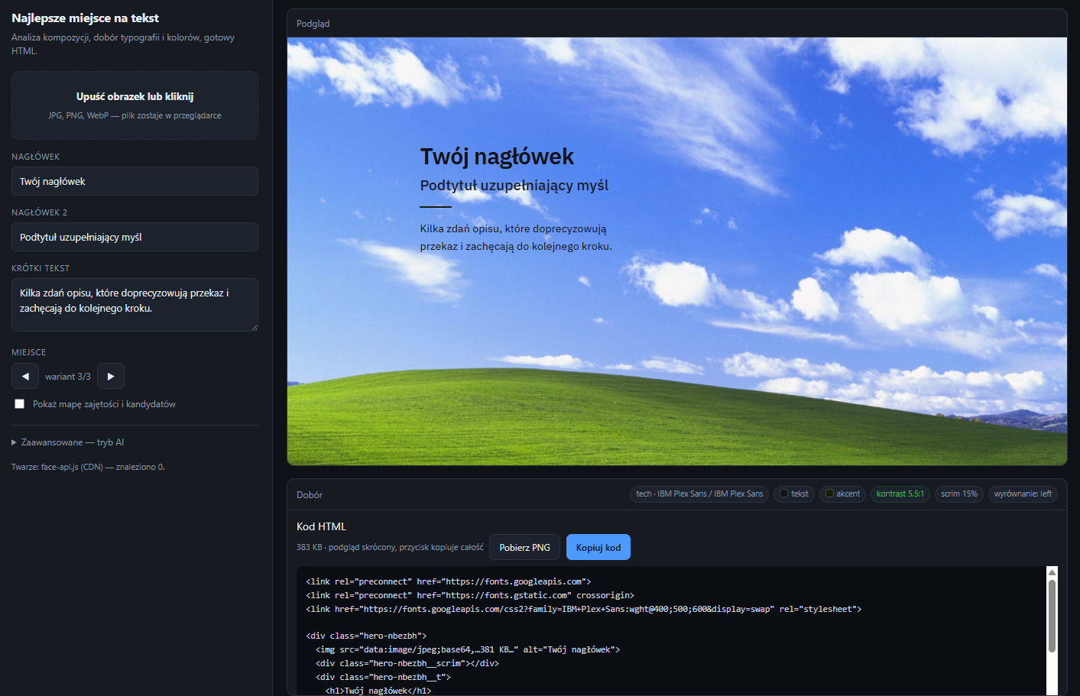This screenshot has width=1080, height=696.
Task: Click the wariant 3/3 label
Action: 68,377
